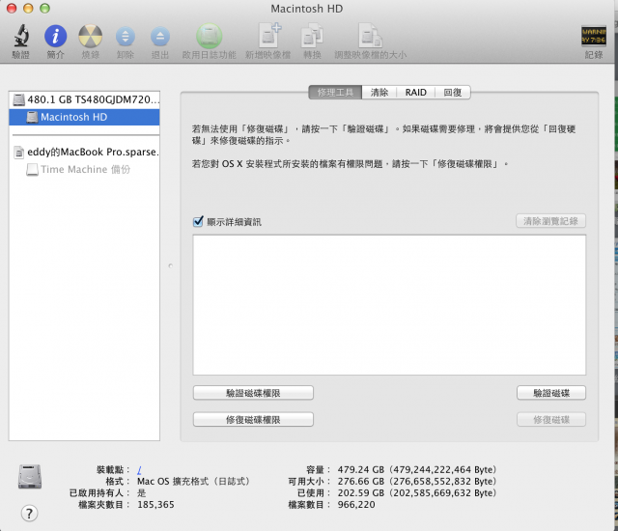This screenshot has width=618, height=531.
Task: Switch to the 修理工具 (First Aid) tab
Action: click(x=335, y=93)
